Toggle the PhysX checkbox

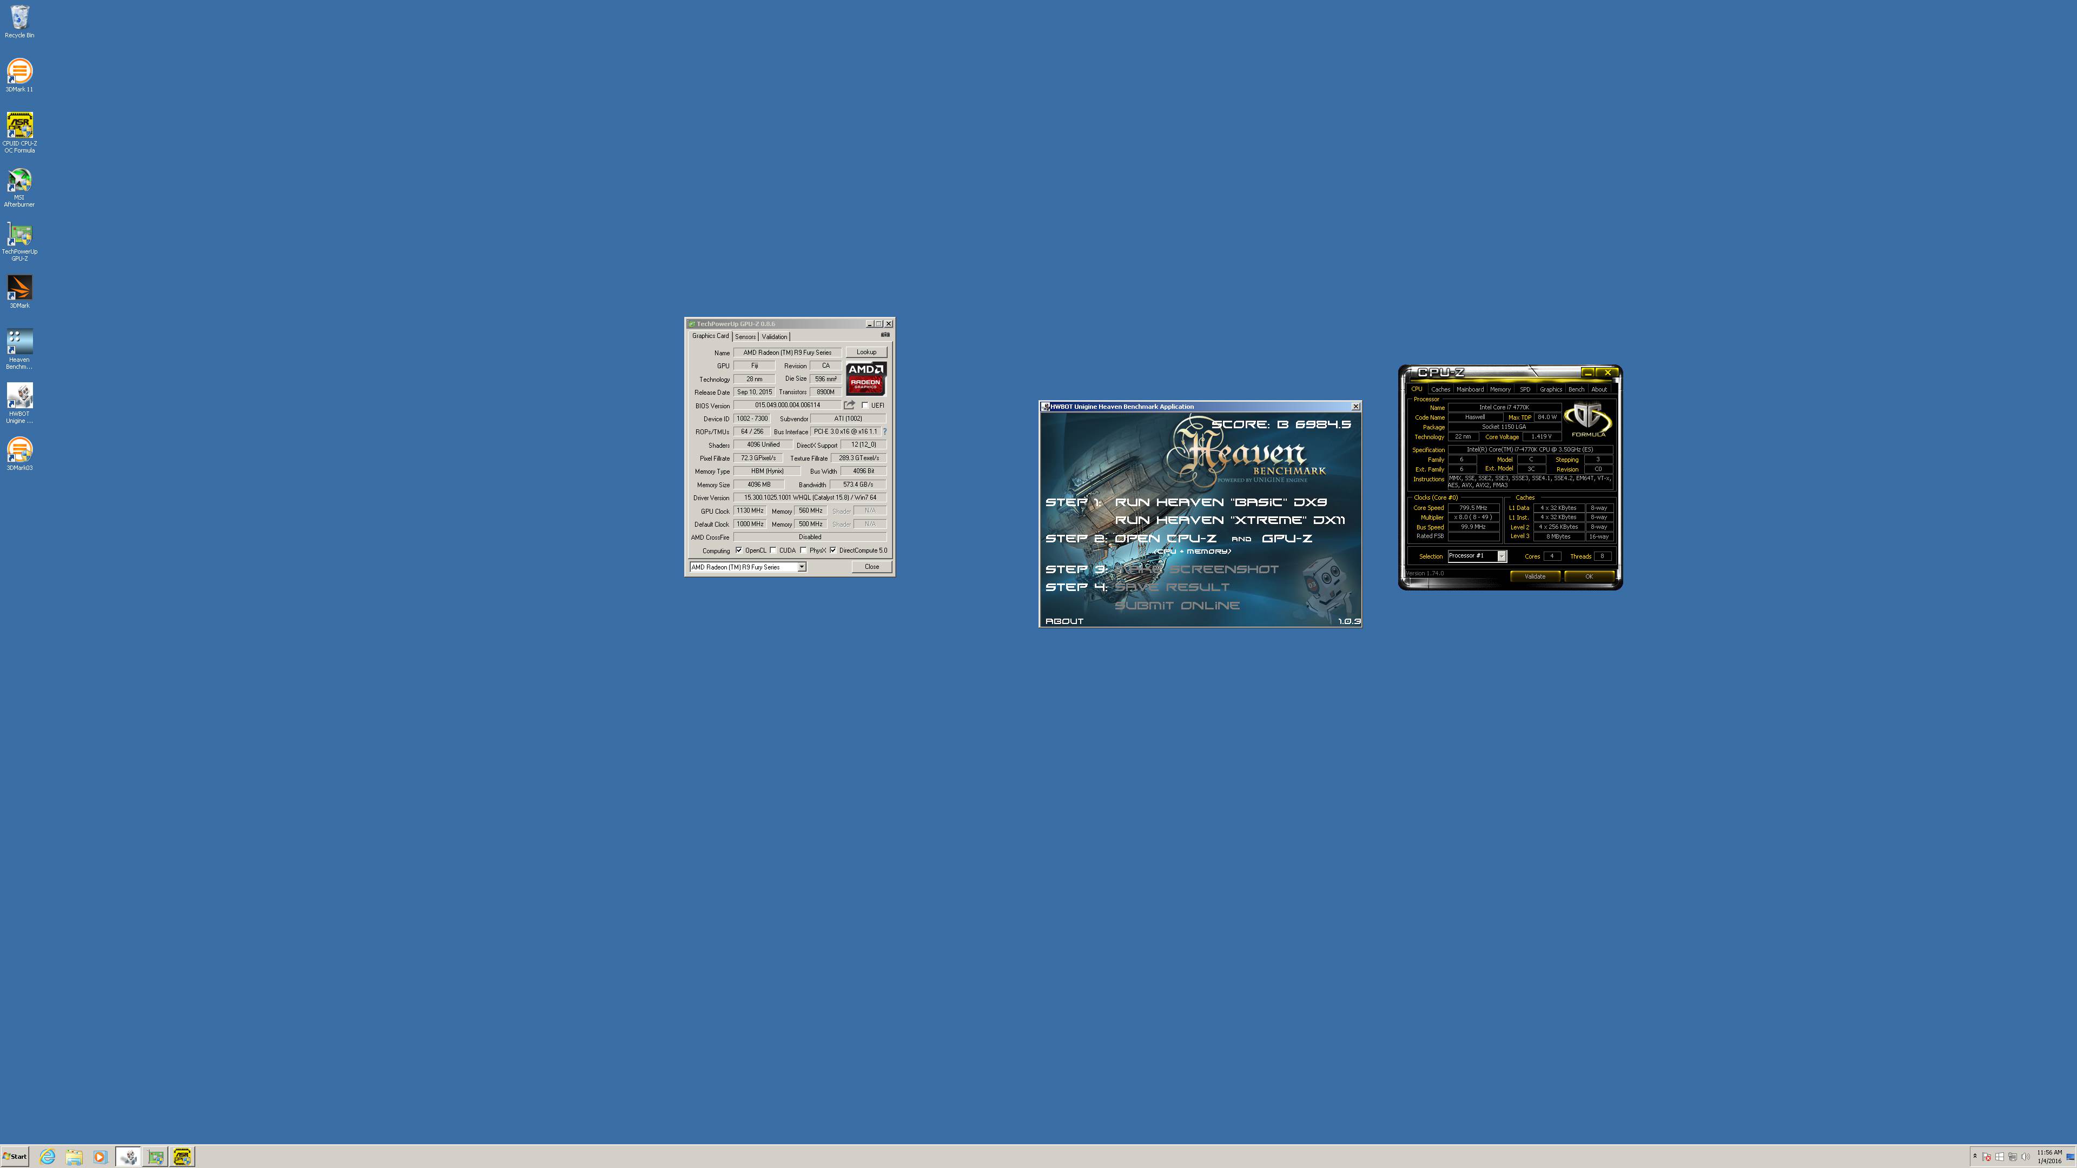[803, 550]
